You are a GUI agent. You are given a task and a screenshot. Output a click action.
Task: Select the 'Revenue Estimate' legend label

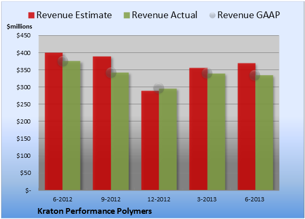pos(74,15)
